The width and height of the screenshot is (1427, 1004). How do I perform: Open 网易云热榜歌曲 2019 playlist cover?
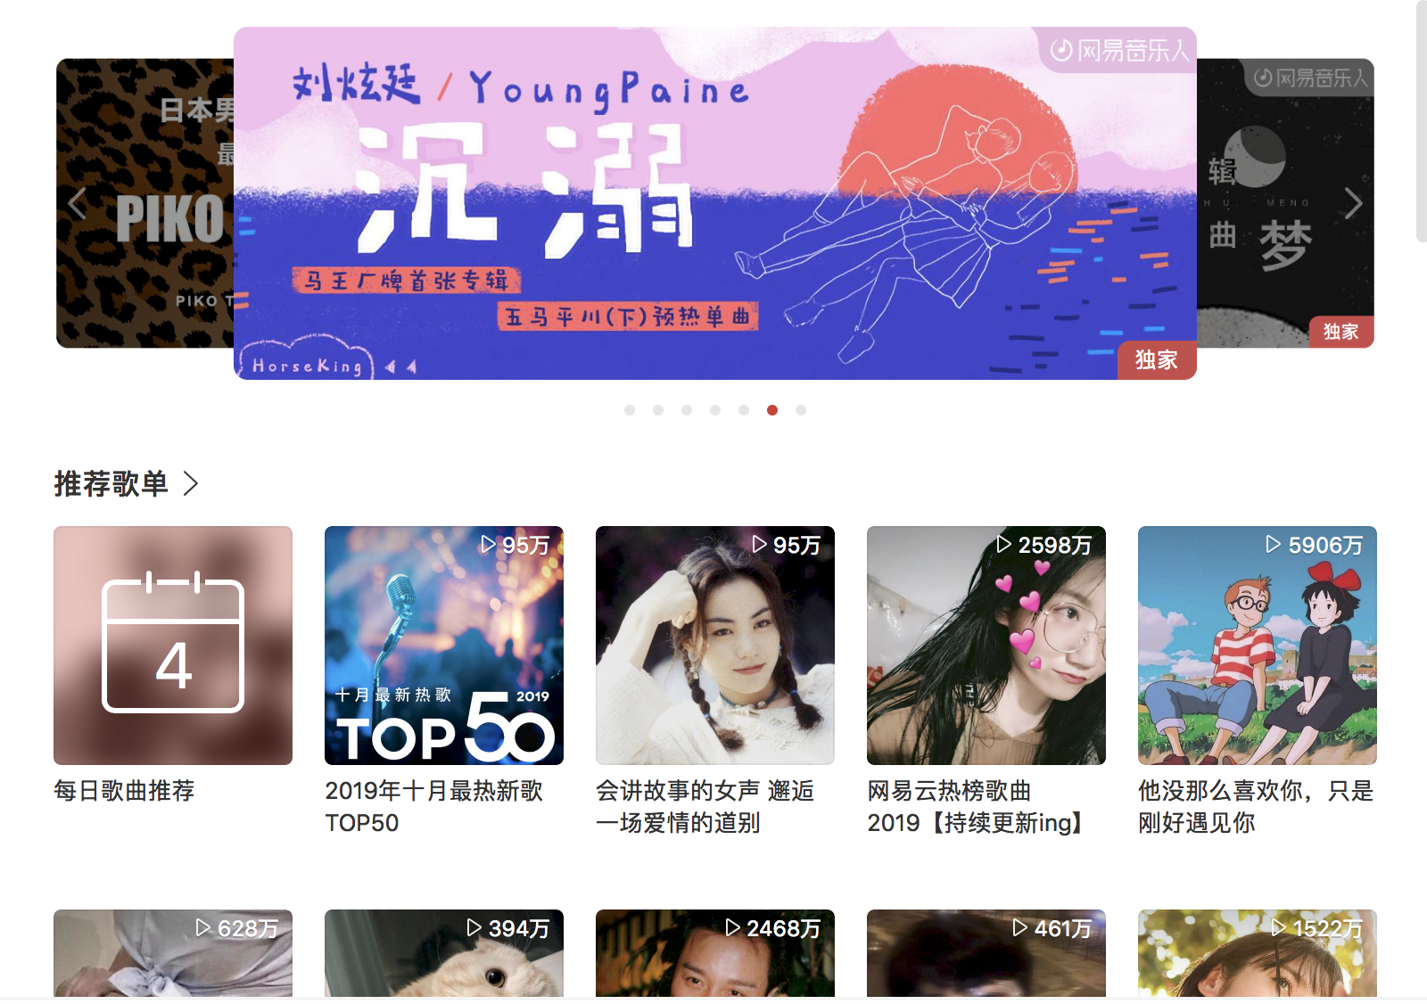coord(986,646)
